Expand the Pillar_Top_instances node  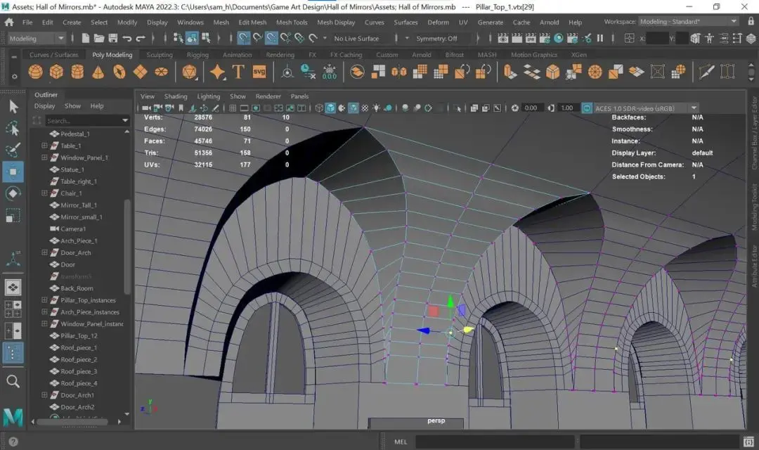pos(44,300)
